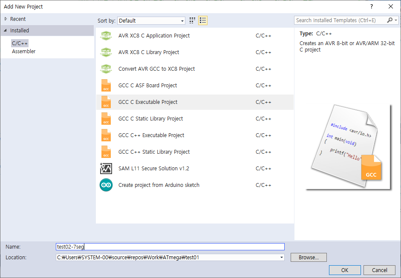Click the search magnifier icon
This screenshot has width=401, height=278.
click(x=390, y=20)
